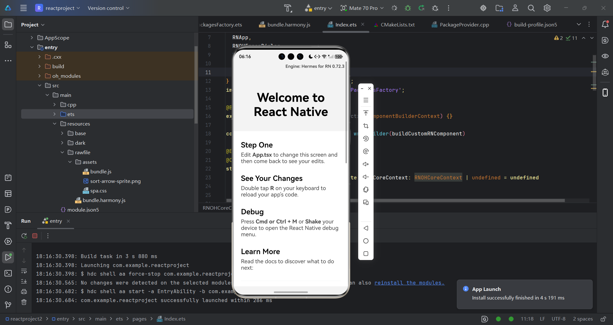Open the Problems warning tool icon
613x325 pixels.
[8, 289]
